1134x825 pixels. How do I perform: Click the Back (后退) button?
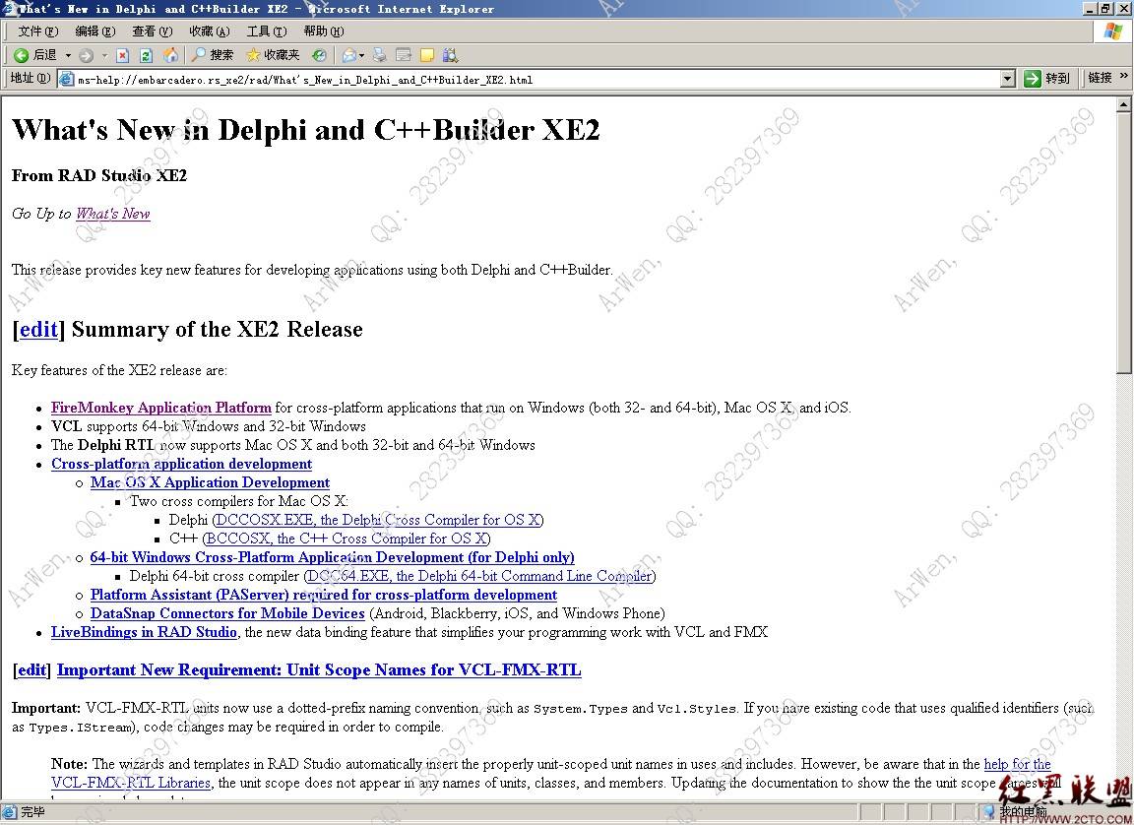click(35, 55)
